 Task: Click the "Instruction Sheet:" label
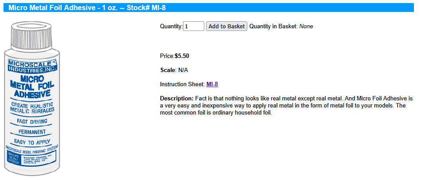tap(182, 84)
